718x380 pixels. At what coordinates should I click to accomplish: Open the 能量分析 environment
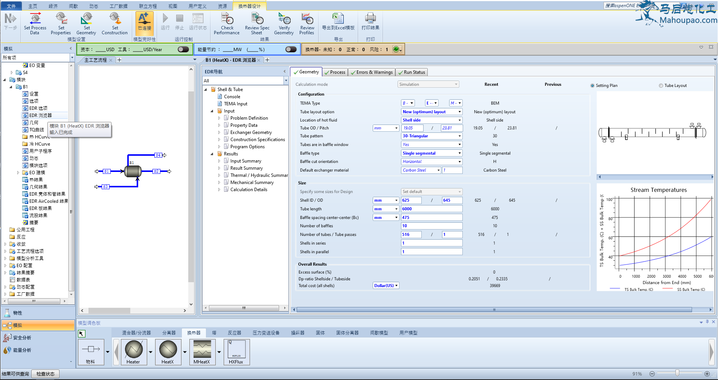(38, 350)
